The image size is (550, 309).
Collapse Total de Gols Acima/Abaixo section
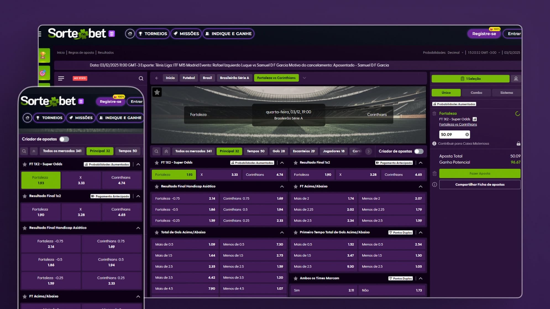coord(282,232)
